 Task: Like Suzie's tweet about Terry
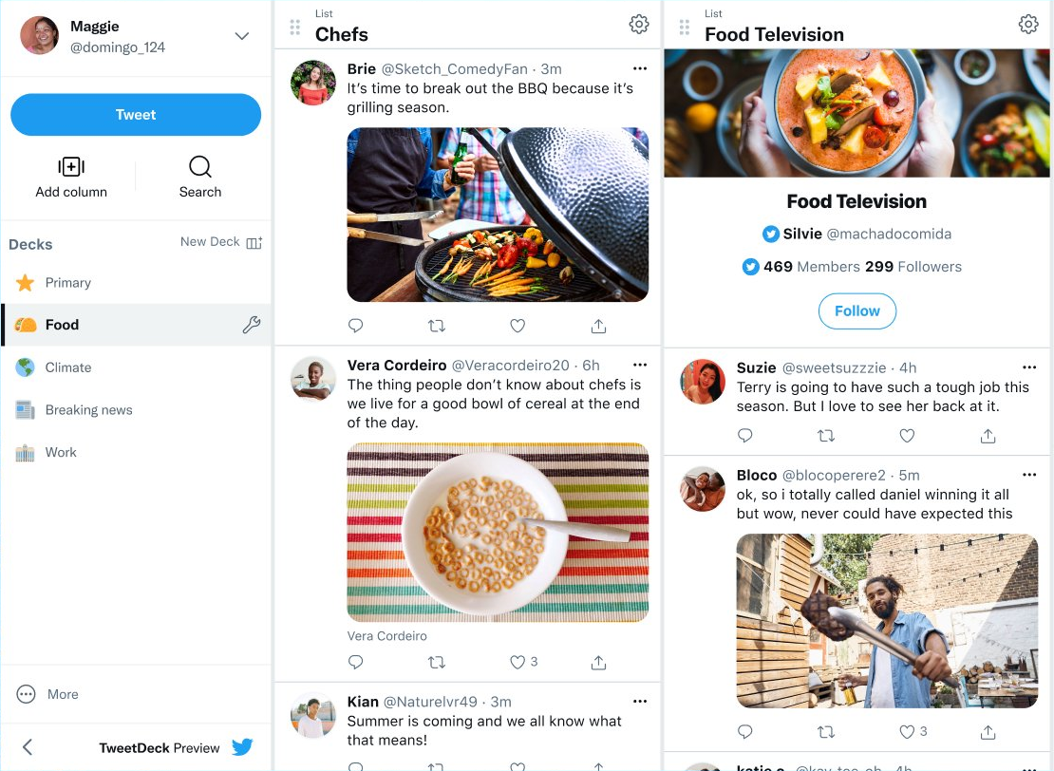coord(906,435)
